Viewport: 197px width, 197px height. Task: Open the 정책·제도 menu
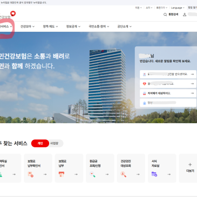50,26
